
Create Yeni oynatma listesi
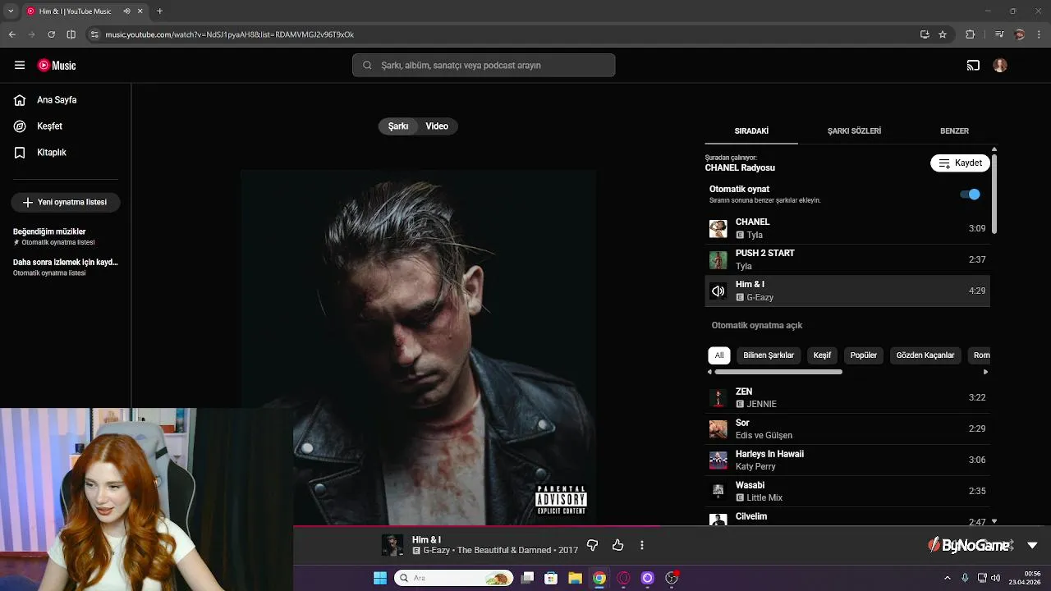(66, 202)
